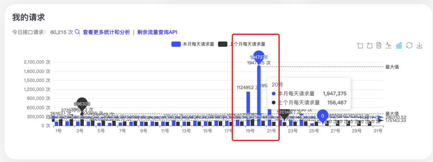Viewport: 433px width, 162px height.
Task: Toggle the 本月每天请求量 legend series
Action: 193,44
